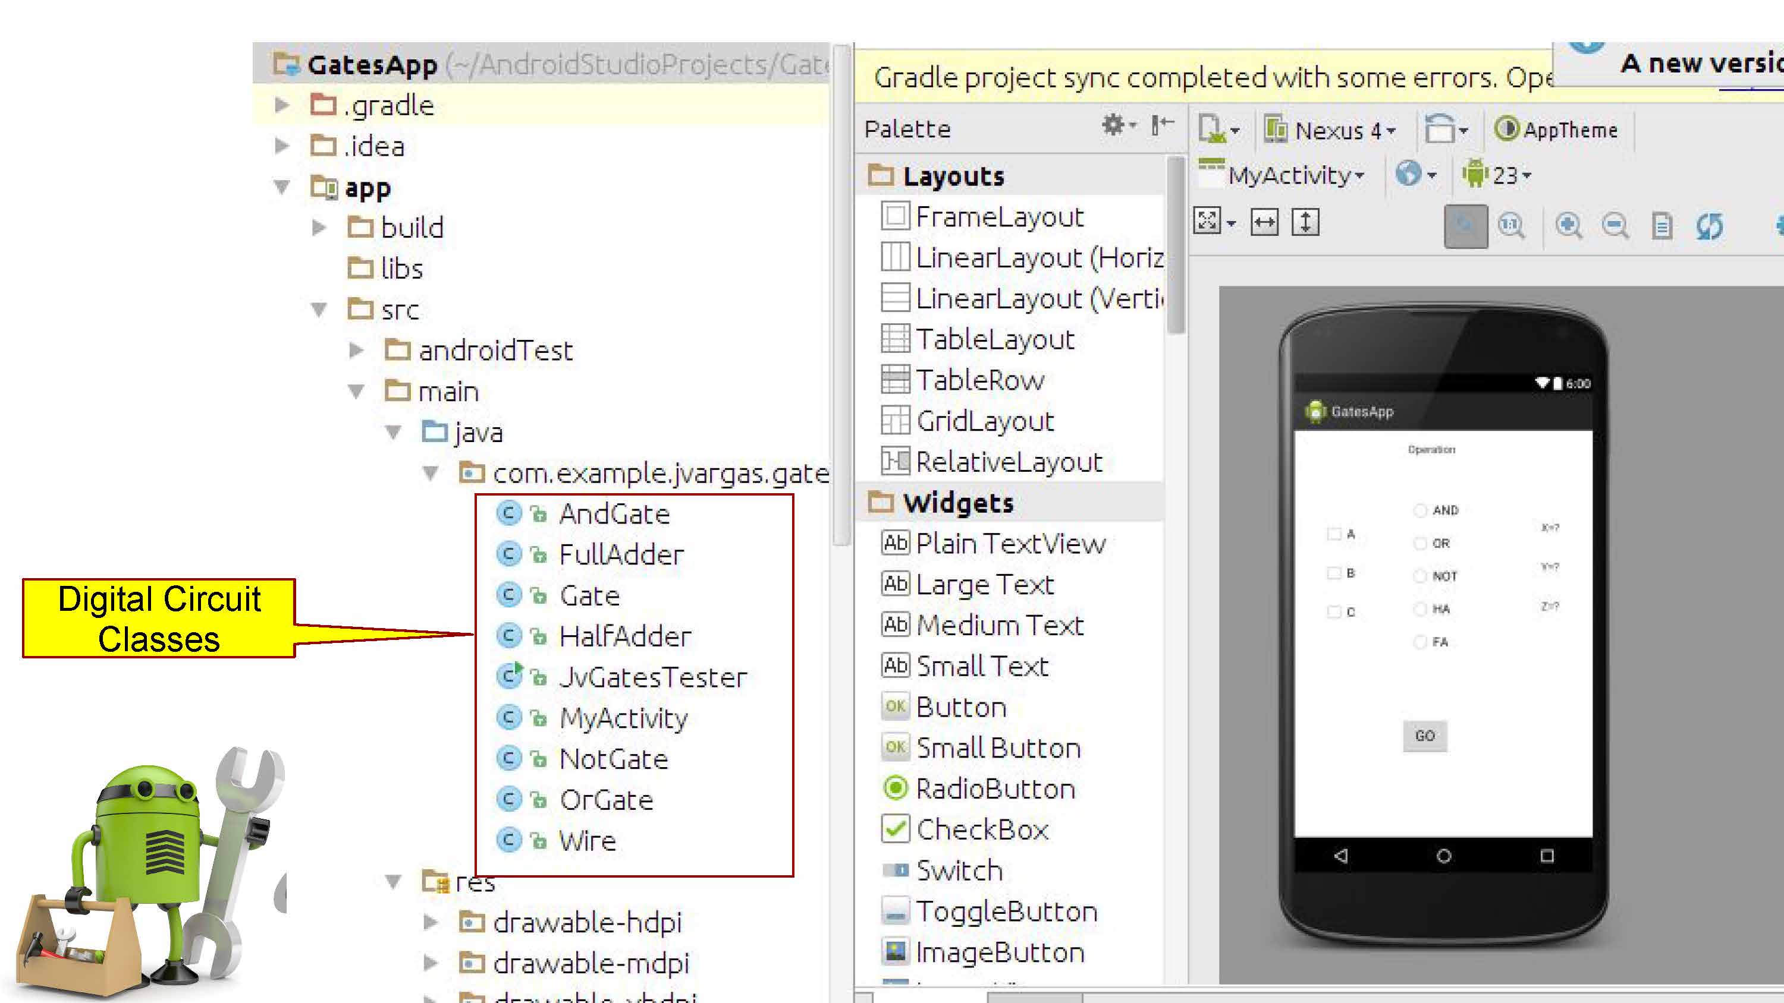Toggle fill width horizontal arrows icon
Image resolution: width=1784 pixels, height=1003 pixels.
click(1264, 223)
